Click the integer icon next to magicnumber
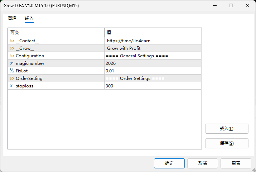256x172 pixels. [x=11, y=63]
